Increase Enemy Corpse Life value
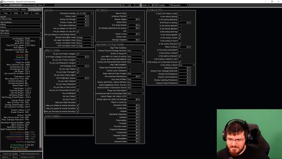 click(85, 23)
